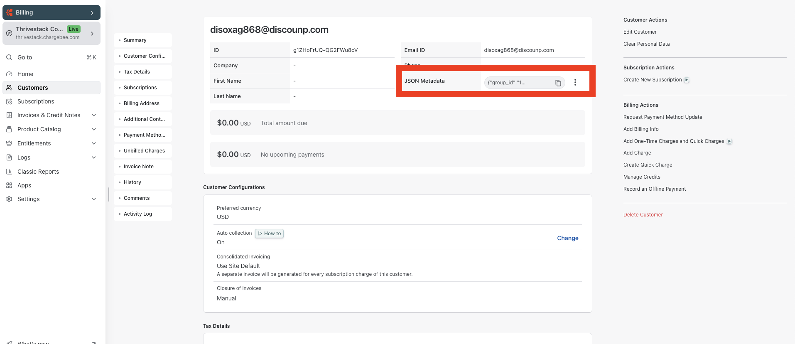This screenshot has width=795, height=344.
Task: Click Add One-Time Charges and Quick Charges
Action: pyautogui.click(x=674, y=141)
